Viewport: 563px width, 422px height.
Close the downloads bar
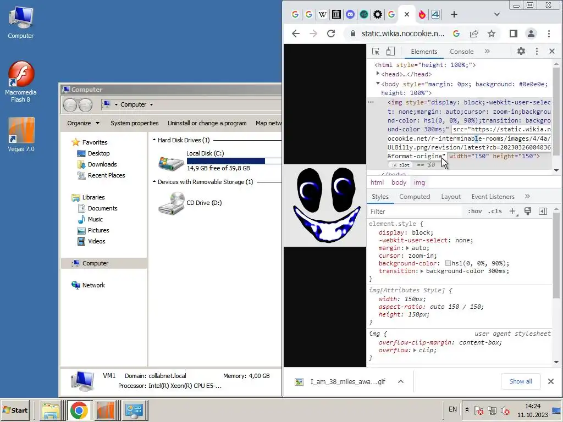coord(551,381)
